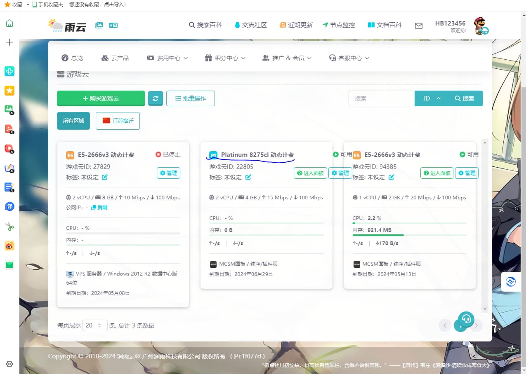Viewport: 526px width, 374px height.
Task: Click the card list vertical scrollbar
Action: (x=485, y=226)
